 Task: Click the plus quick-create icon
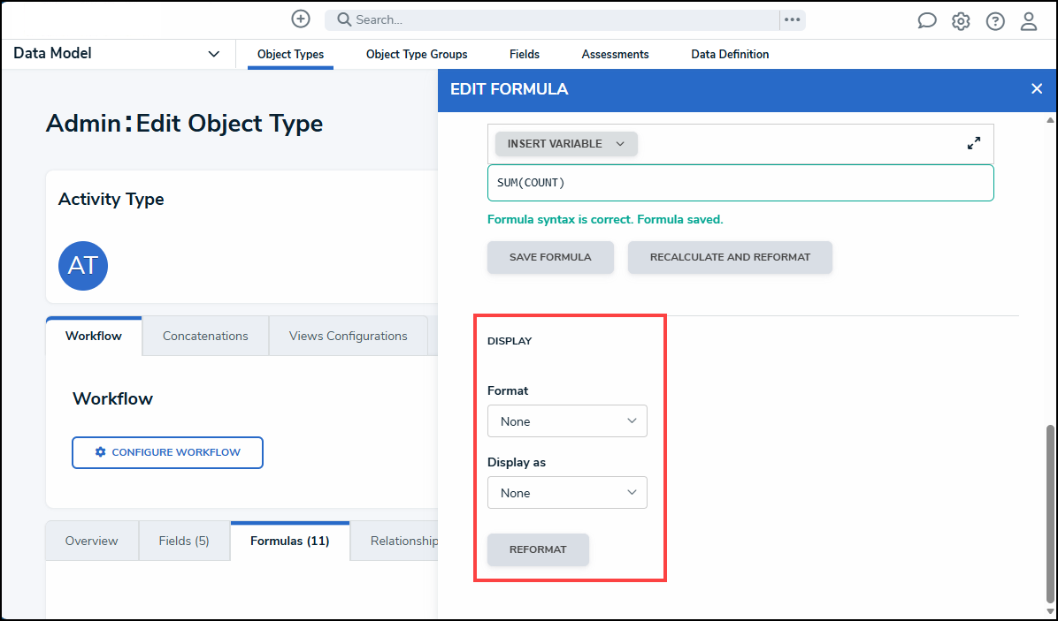pos(301,19)
